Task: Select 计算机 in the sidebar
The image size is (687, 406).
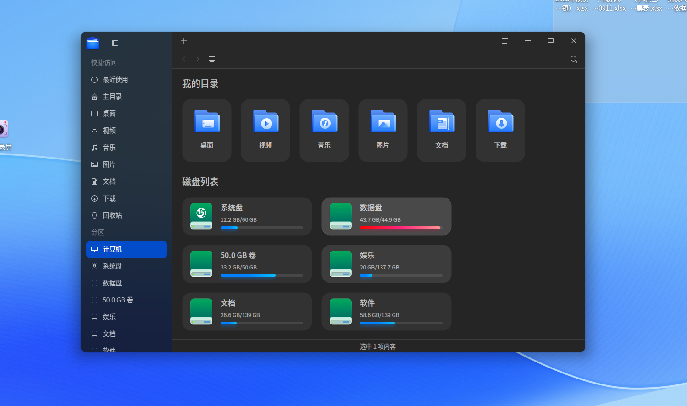Action: [127, 249]
